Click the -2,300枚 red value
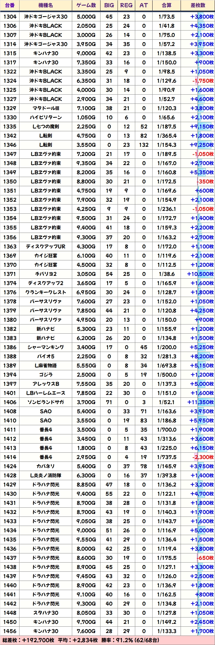This screenshot has width=215, height=645. click(x=203, y=457)
